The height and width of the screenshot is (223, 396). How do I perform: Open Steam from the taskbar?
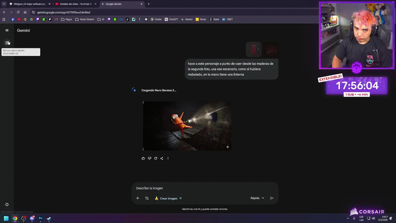[x=49, y=218]
